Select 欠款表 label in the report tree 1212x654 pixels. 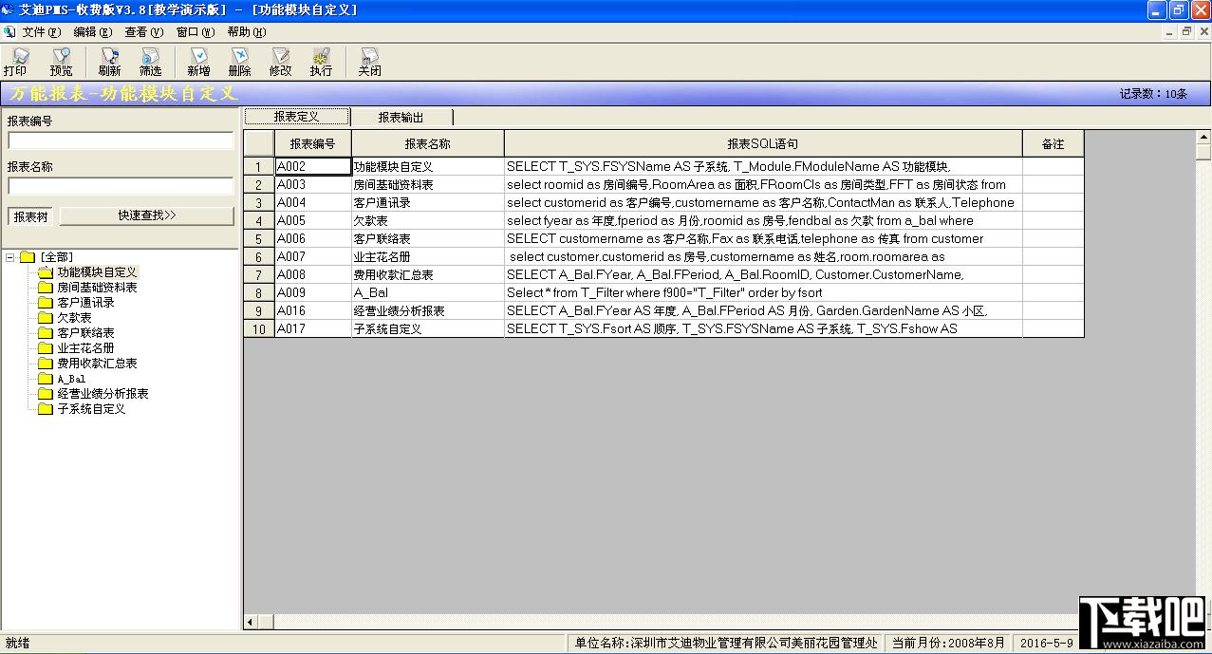point(74,318)
